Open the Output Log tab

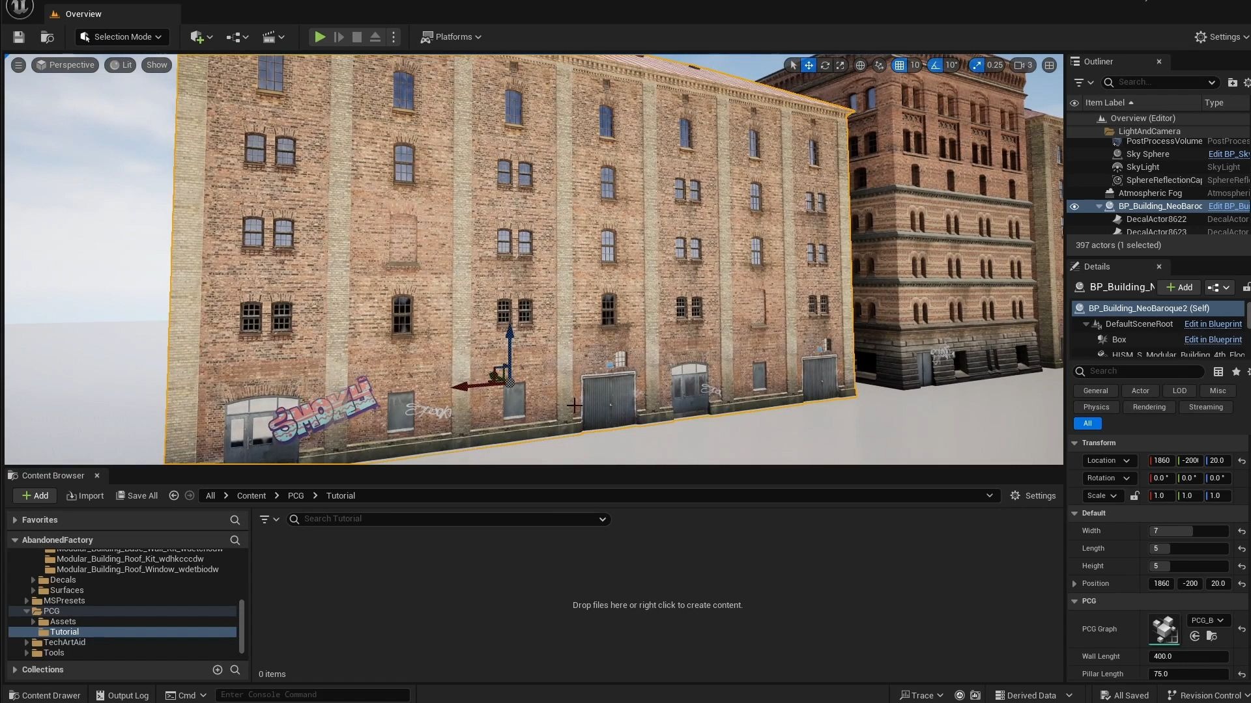tap(122, 695)
